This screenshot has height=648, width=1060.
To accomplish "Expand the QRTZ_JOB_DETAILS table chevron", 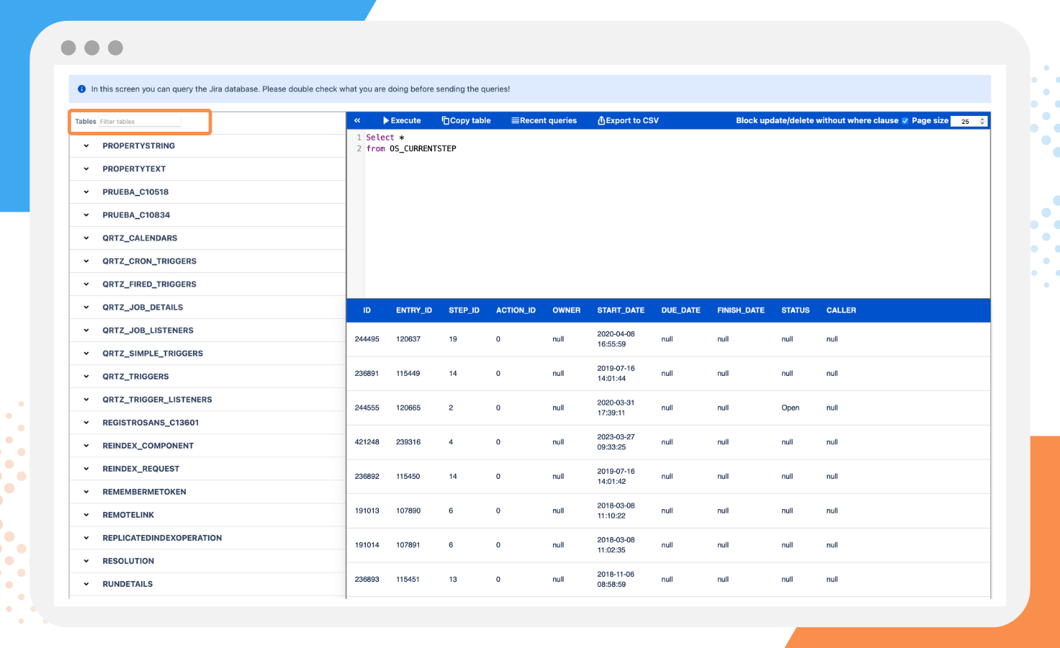I will [86, 307].
